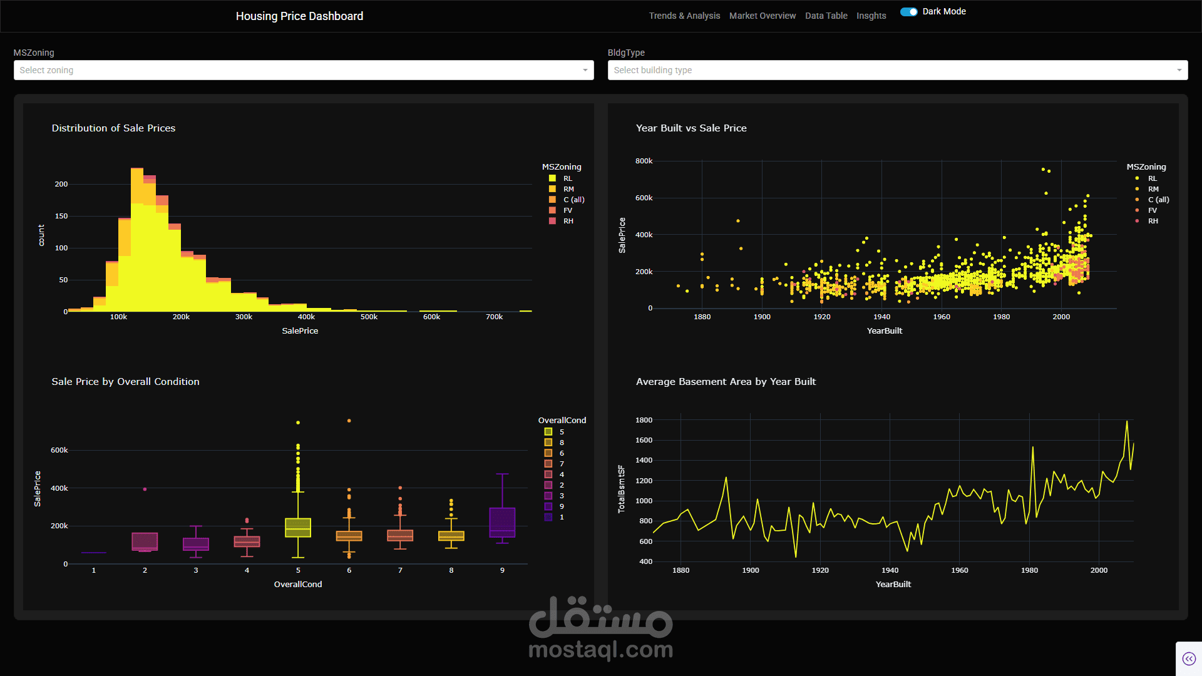Click OverallCond 8 legend box icon
Screen dimensions: 1202x676
548,443
